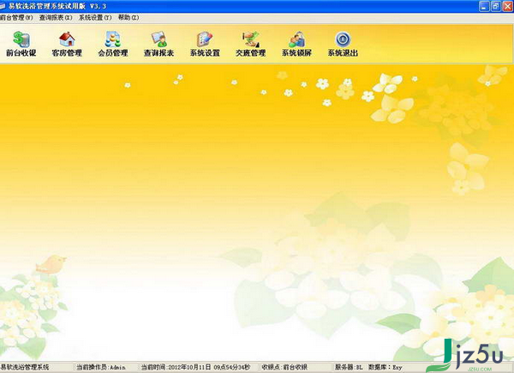The image size is (514, 373).
Task: Open the 前台管理(W) menu
Action: [x=17, y=17]
